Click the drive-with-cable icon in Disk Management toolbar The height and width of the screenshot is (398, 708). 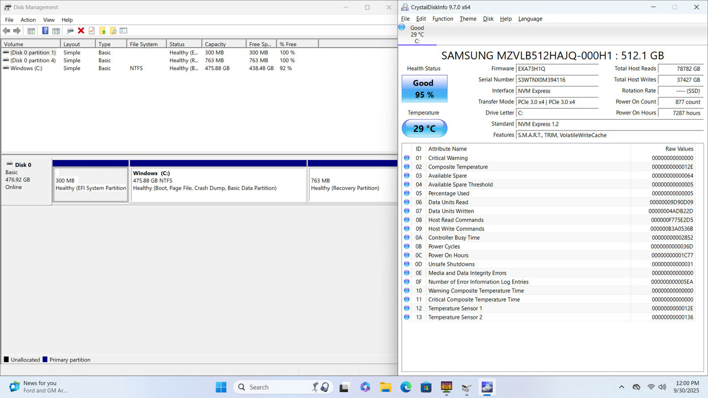[70, 31]
